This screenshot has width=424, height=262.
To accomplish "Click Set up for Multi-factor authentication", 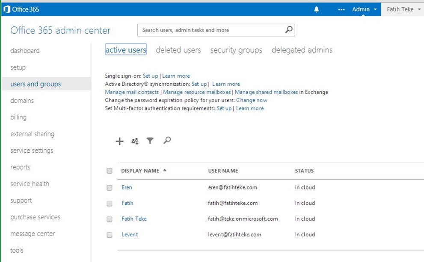I will [x=224, y=108].
